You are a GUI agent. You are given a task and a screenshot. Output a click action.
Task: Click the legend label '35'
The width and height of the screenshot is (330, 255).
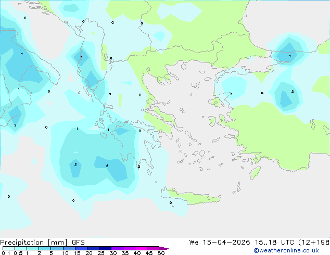125,253
